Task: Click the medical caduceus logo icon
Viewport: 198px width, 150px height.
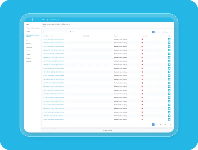Action: click(32, 19)
